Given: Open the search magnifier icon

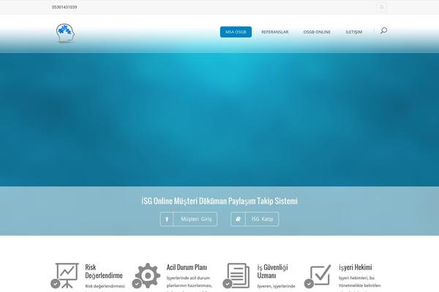Looking at the screenshot, I should [383, 31].
